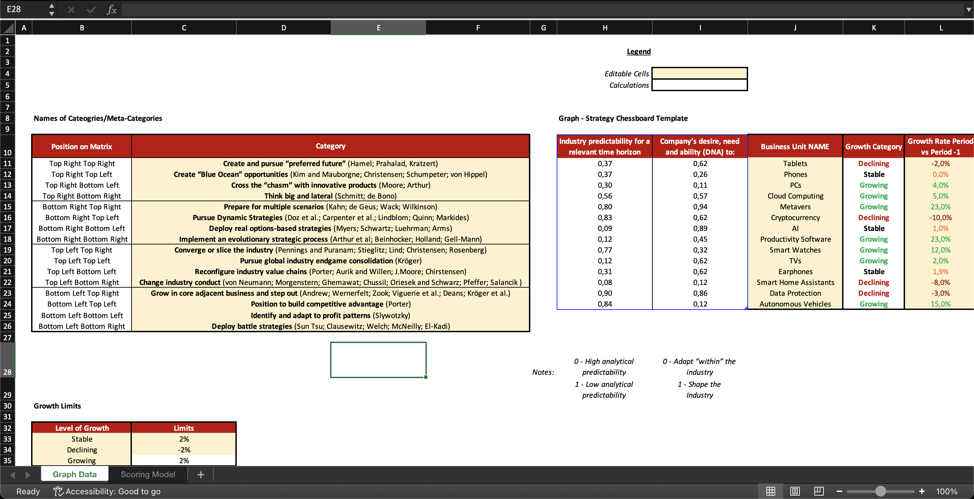Select row 28 header
Screen dimensions: 974x499
point(7,360)
